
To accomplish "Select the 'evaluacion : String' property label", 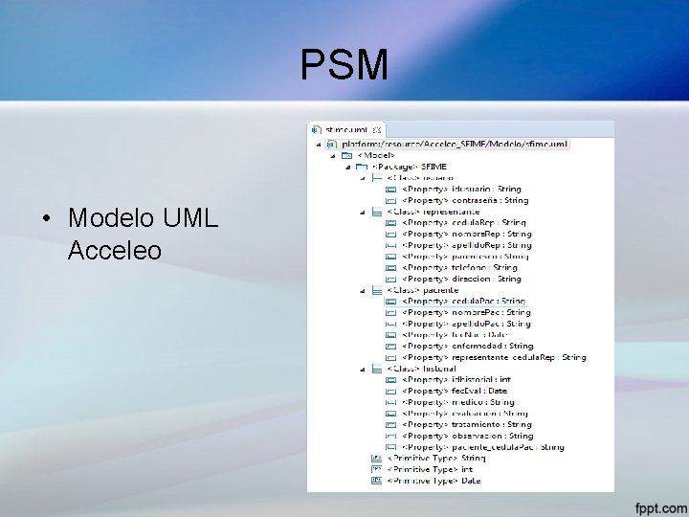I will coord(465,414).
